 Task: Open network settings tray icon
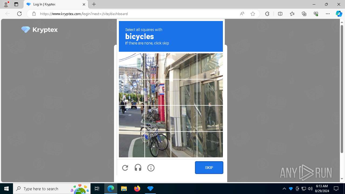pos(304,189)
